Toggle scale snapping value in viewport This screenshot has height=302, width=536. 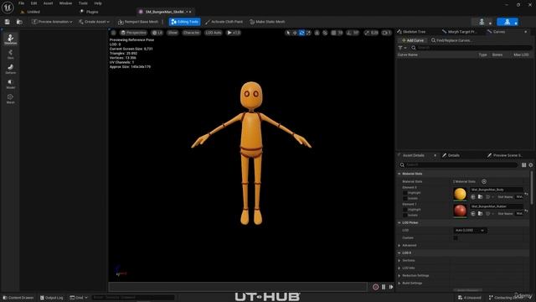(371, 33)
